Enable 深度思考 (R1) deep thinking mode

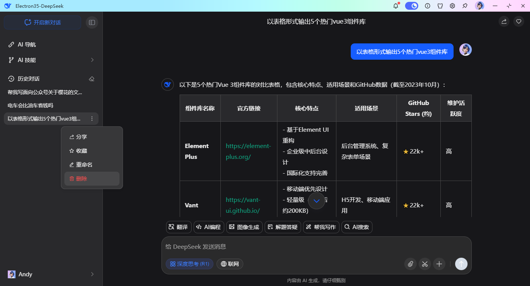coord(189,264)
